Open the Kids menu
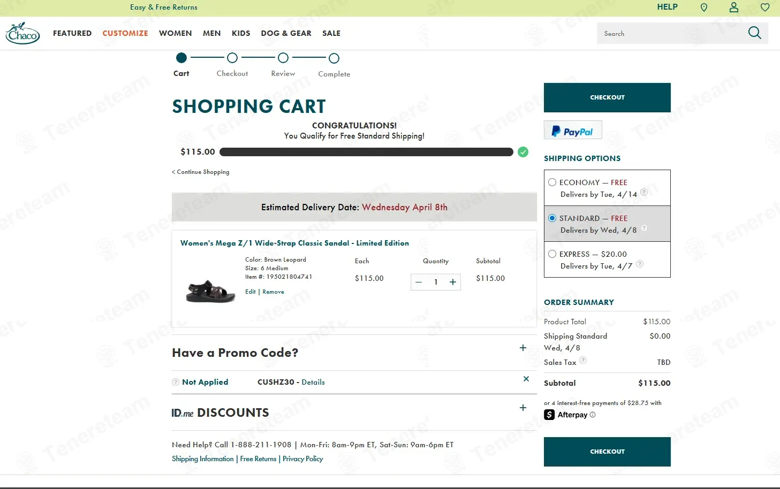Viewport: 780px width, 489px height. click(x=241, y=33)
